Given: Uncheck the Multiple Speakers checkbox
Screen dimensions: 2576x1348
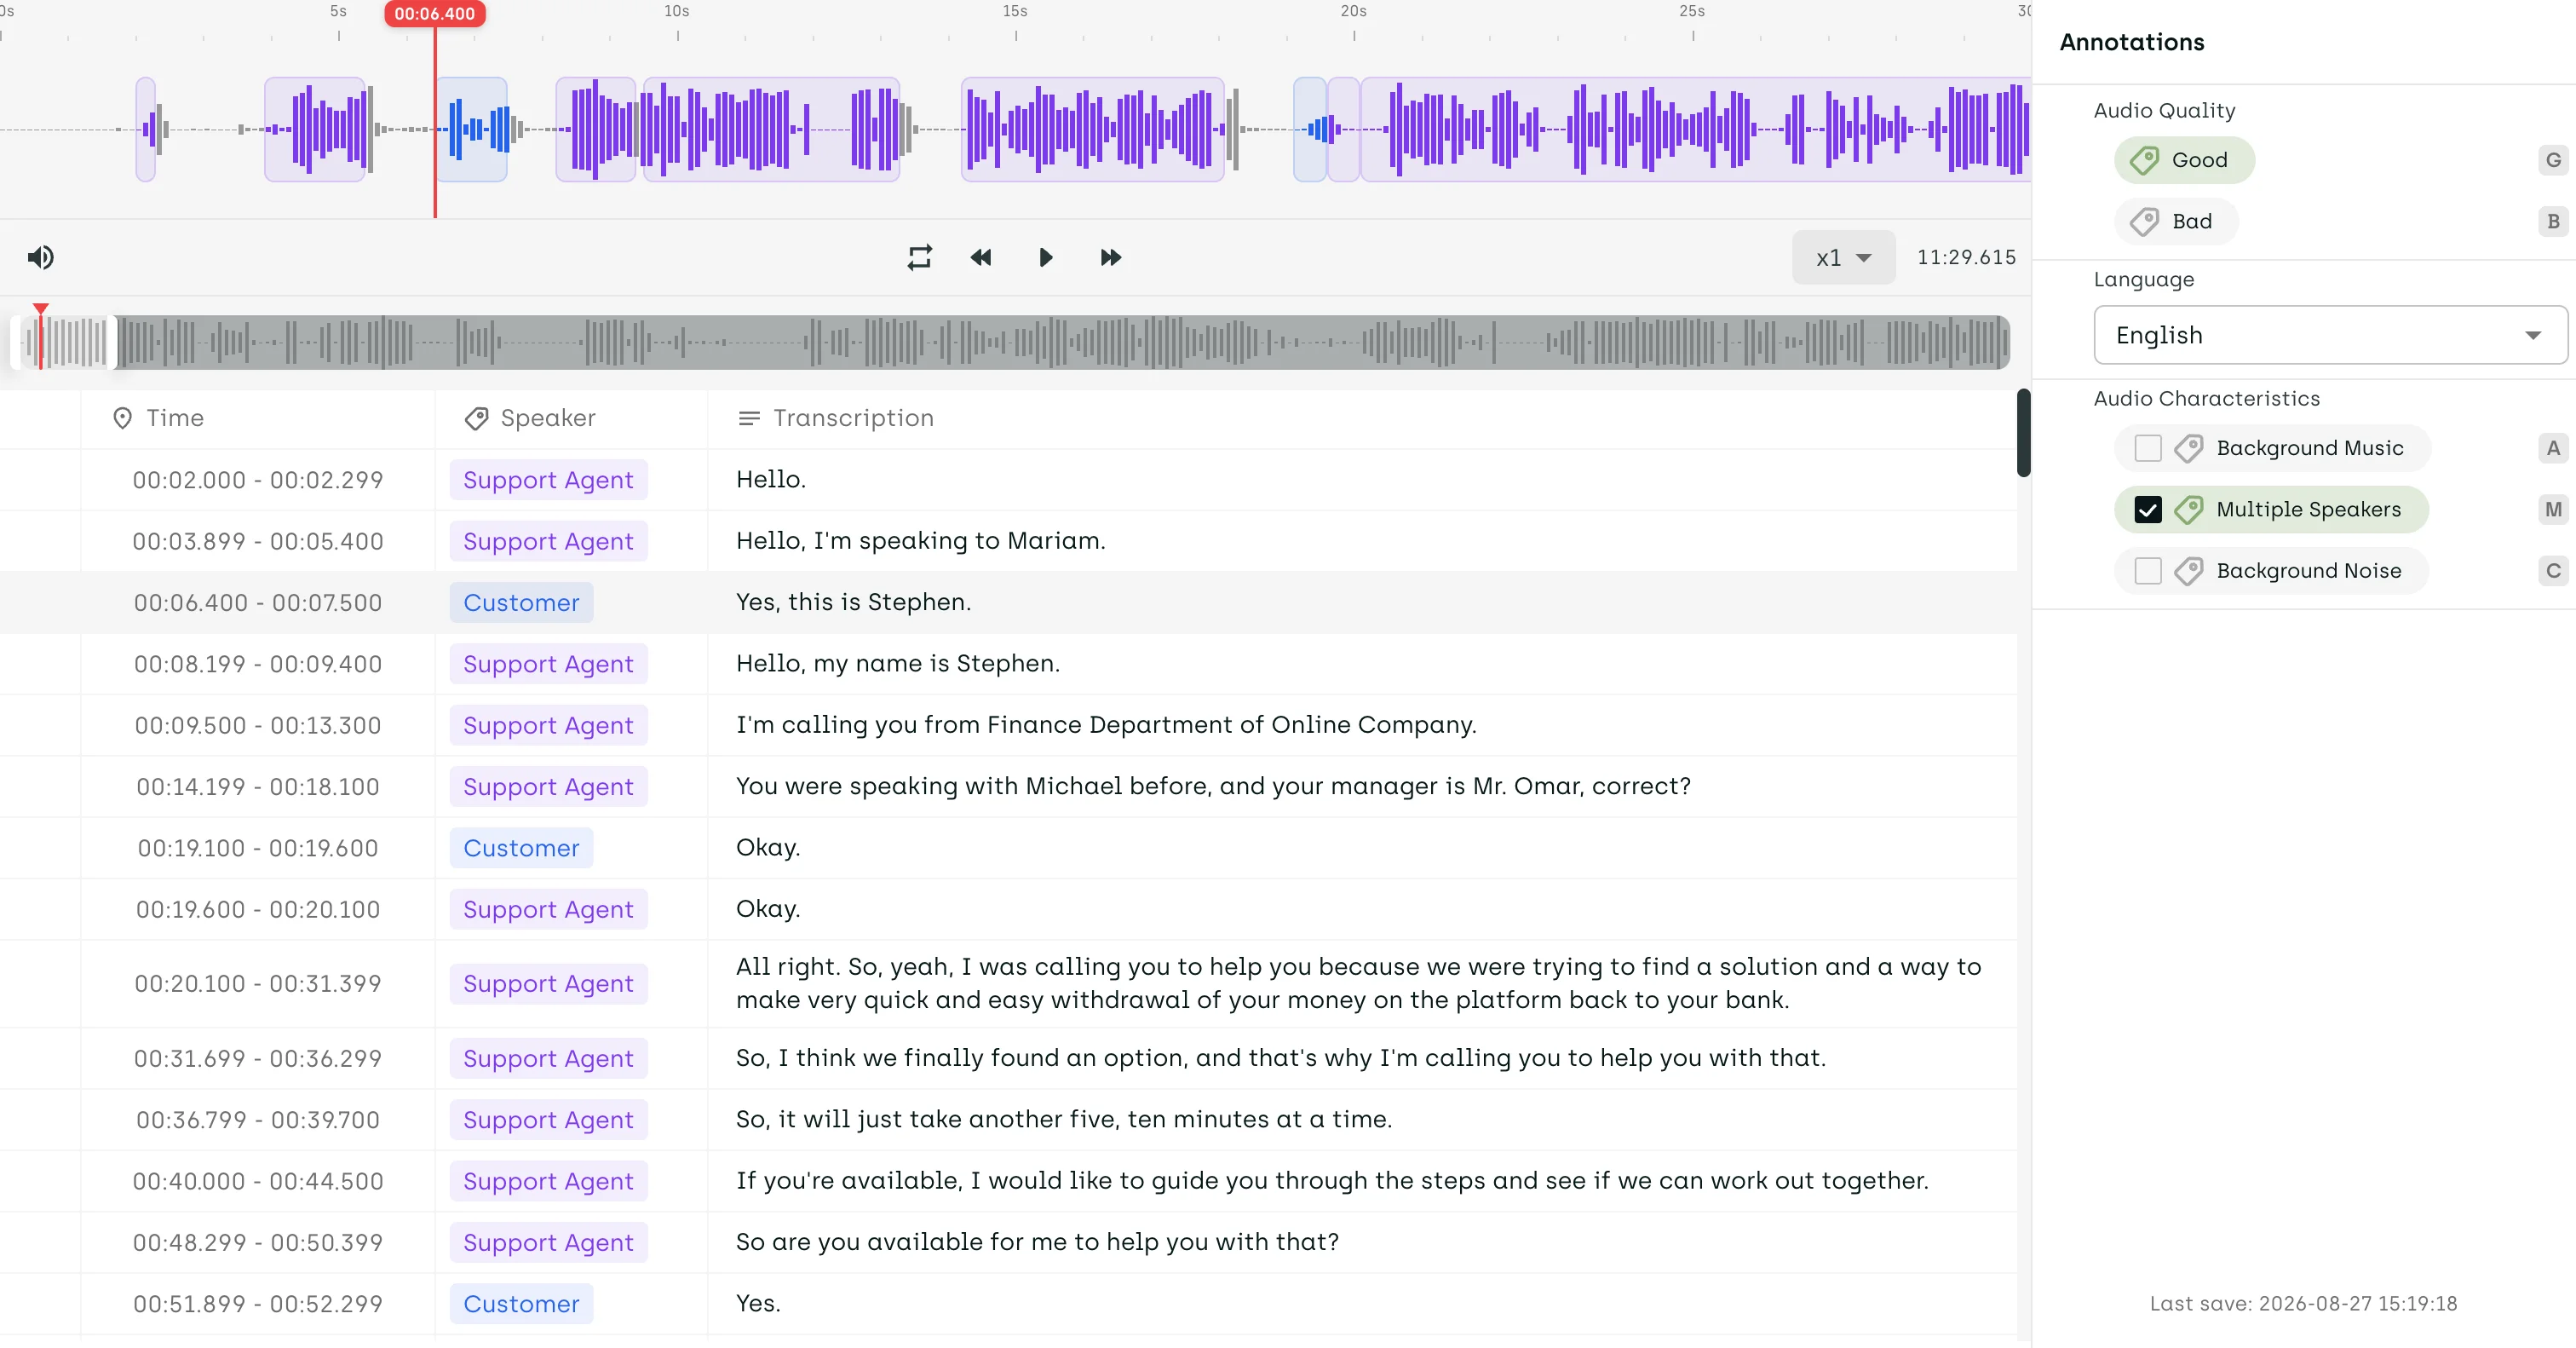Looking at the screenshot, I should 2148,510.
